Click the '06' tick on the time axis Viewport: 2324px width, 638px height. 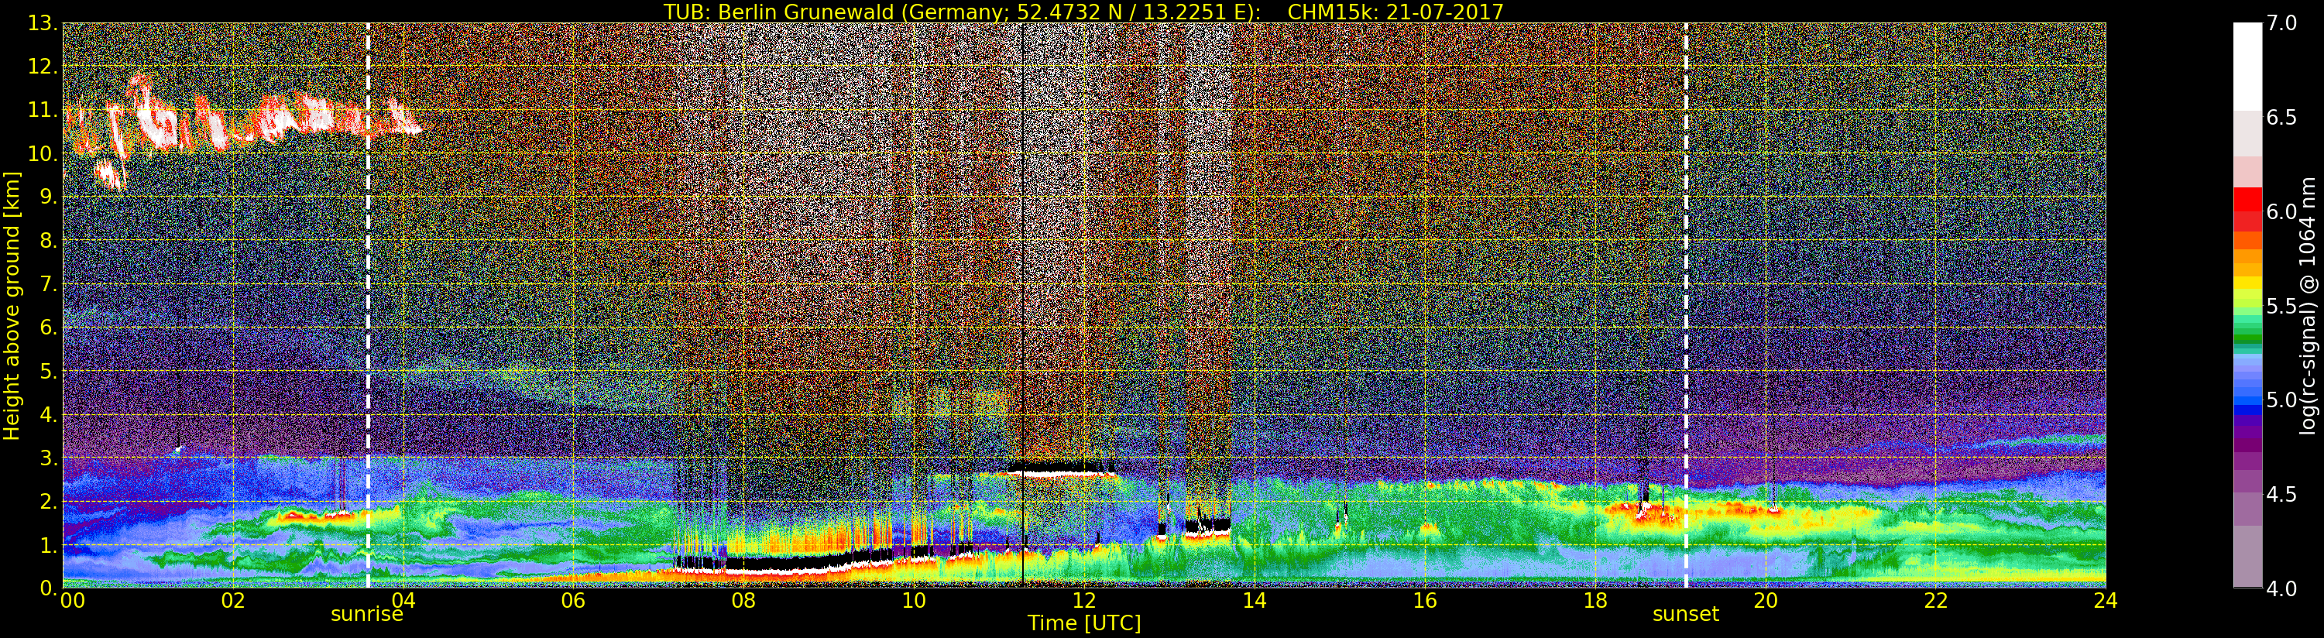(573, 600)
